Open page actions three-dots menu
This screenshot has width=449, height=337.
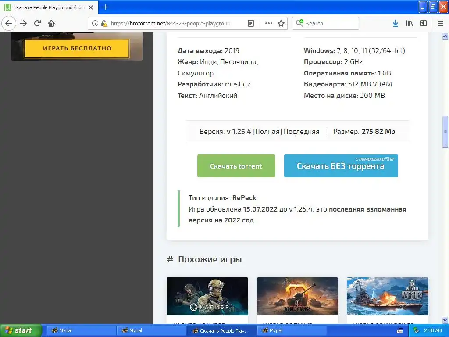coord(269,24)
